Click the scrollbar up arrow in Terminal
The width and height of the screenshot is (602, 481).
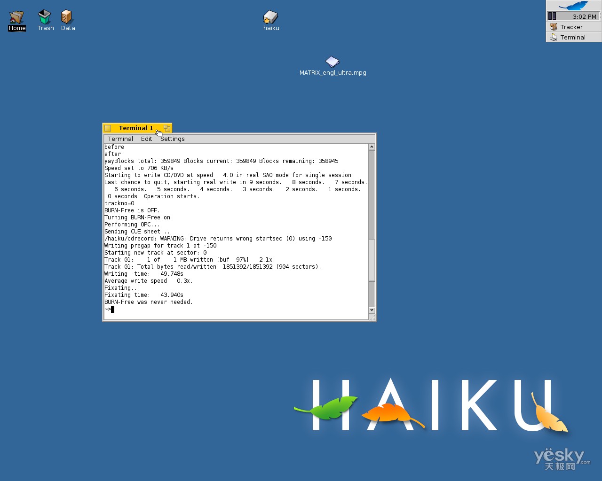click(x=372, y=147)
